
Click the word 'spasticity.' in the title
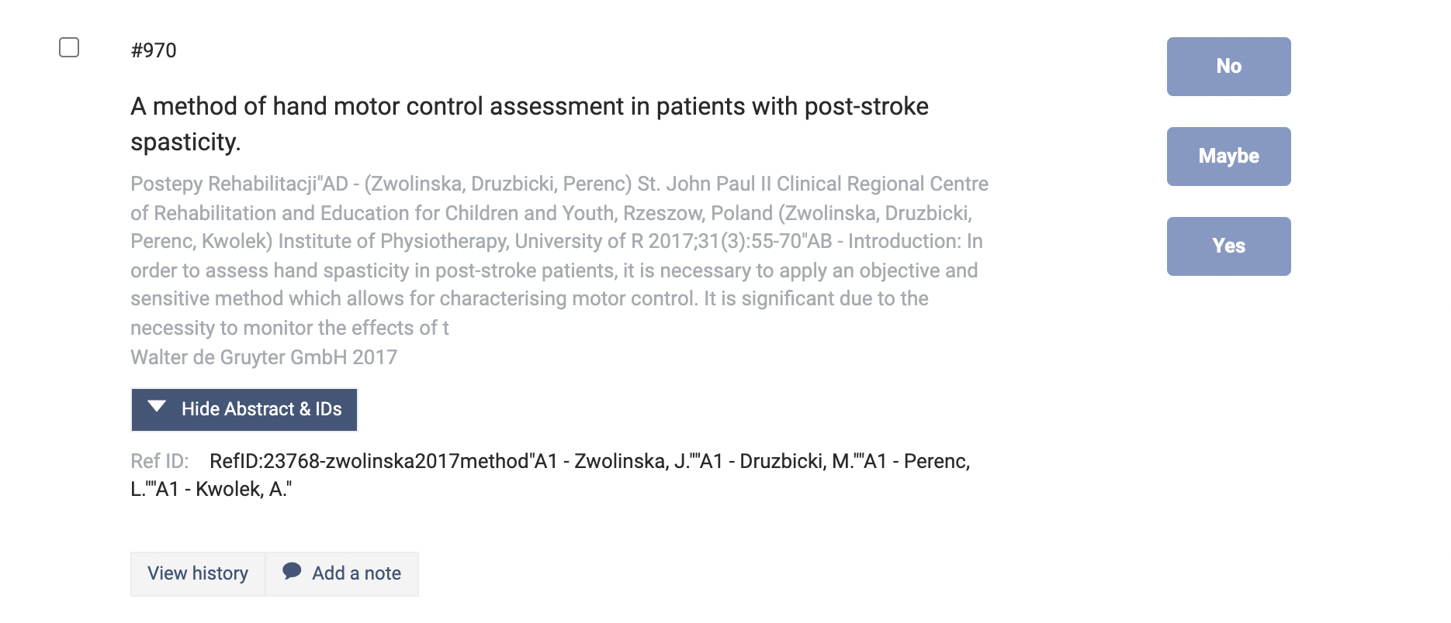(185, 143)
